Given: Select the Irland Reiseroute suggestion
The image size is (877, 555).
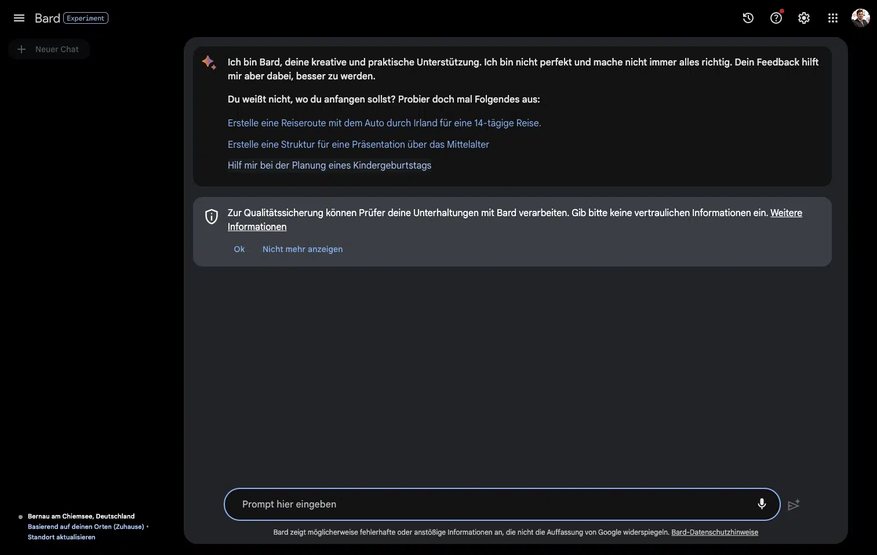Looking at the screenshot, I should pyautogui.click(x=384, y=123).
